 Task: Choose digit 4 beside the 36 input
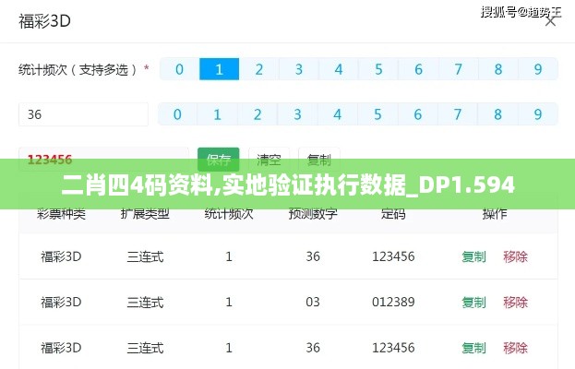[x=338, y=114]
